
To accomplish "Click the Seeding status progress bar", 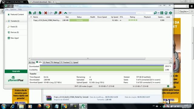I will (x=79, y=20).
